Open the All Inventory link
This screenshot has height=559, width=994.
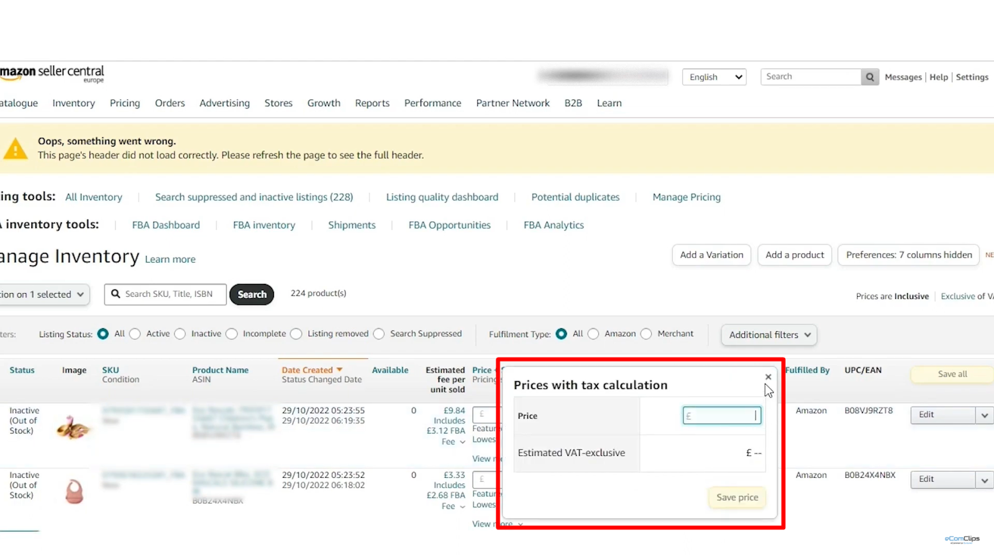(x=94, y=197)
